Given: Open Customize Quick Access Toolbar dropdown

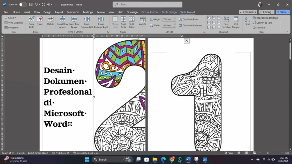Looking at the screenshot, I should click(x=56, y=5).
